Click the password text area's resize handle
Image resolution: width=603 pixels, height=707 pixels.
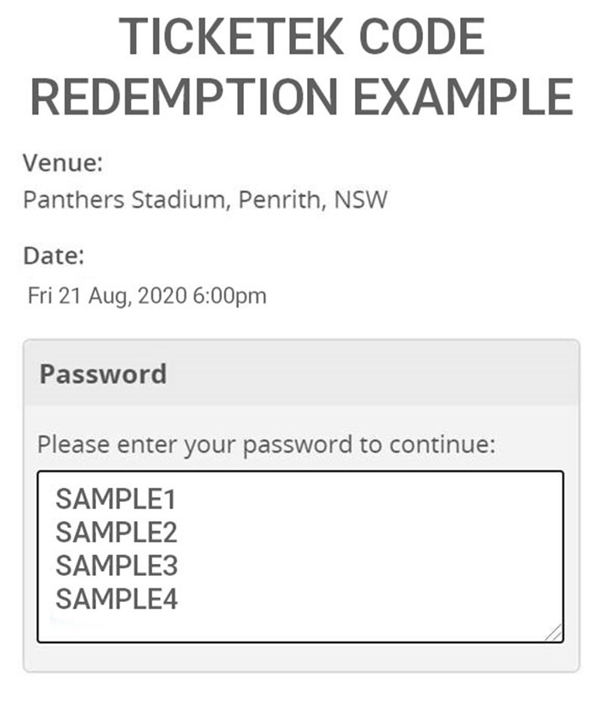(x=555, y=634)
